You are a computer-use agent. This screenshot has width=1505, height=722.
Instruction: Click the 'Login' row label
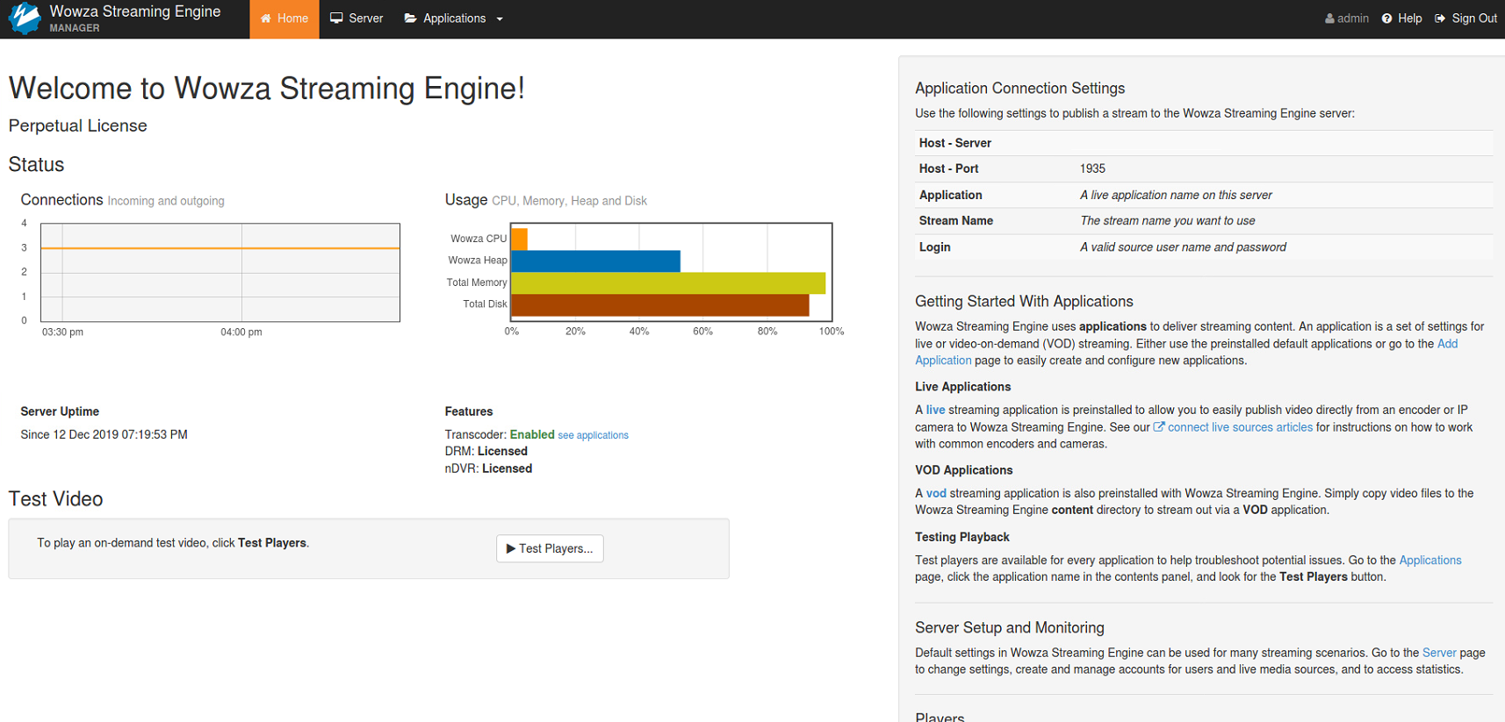click(x=934, y=247)
